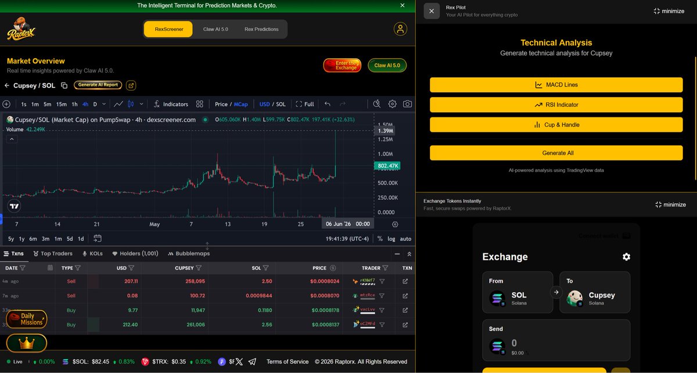Toggle chart denomination to USD
The height and width of the screenshot is (373, 697).
tap(265, 104)
